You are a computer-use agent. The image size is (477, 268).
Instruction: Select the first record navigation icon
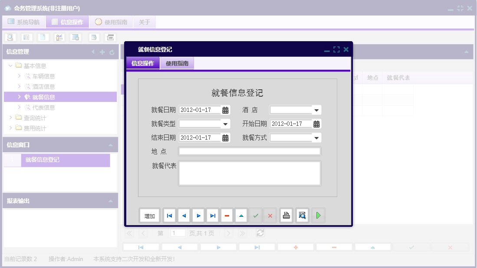click(x=169, y=215)
